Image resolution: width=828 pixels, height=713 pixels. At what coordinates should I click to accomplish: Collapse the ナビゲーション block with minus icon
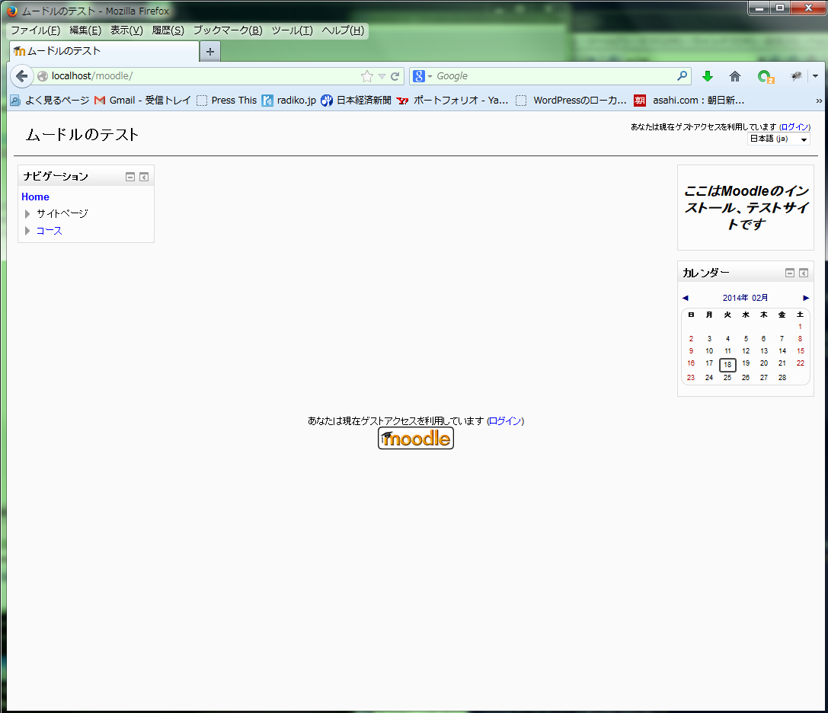[x=130, y=177]
